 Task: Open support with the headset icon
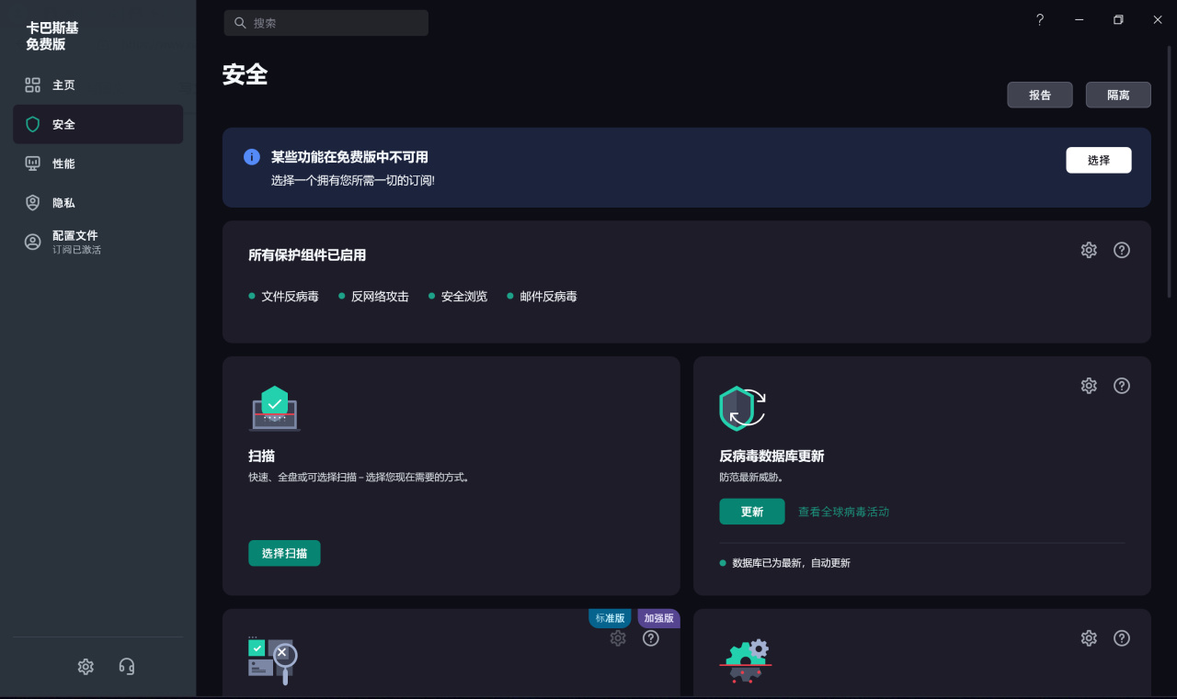click(127, 667)
